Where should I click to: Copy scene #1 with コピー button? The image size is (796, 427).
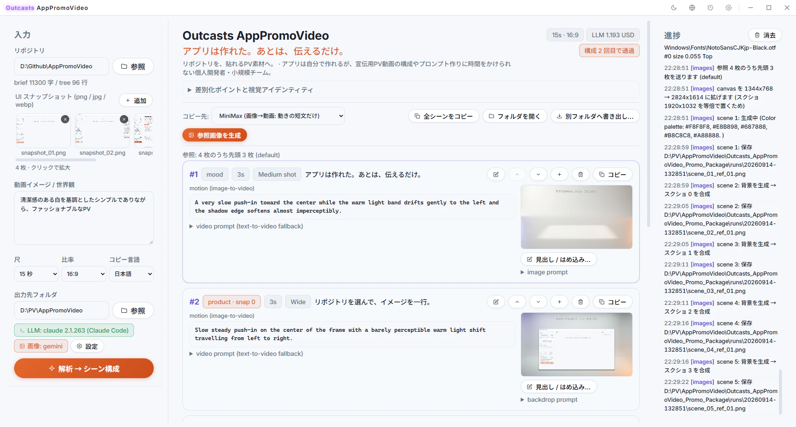[x=613, y=175]
